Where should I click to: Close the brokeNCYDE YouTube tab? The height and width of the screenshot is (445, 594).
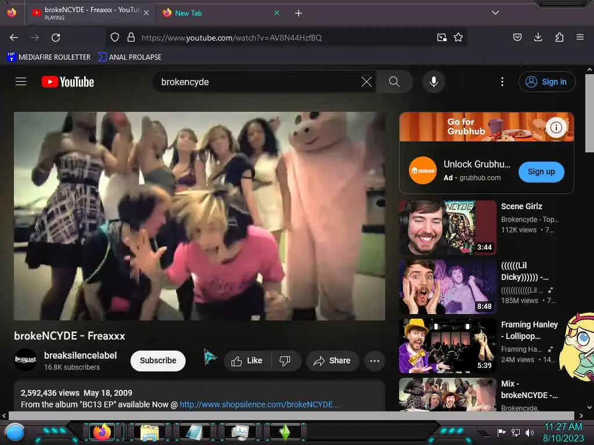(146, 13)
